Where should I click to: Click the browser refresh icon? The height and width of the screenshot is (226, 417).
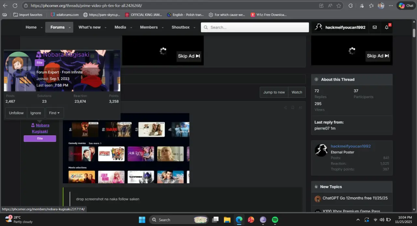click(x=15, y=6)
